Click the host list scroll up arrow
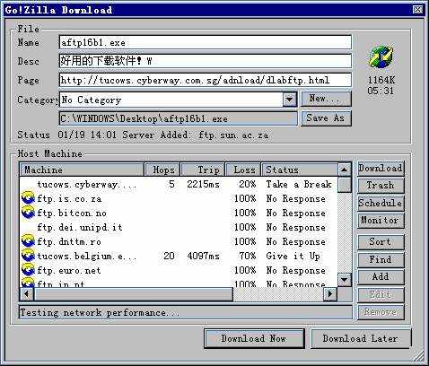This screenshot has width=429, height=366. [x=344, y=170]
